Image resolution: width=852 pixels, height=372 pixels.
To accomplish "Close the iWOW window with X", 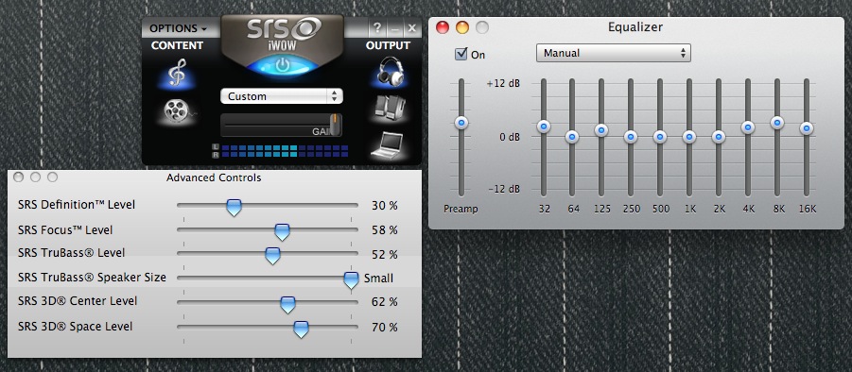I will [412, 28].
